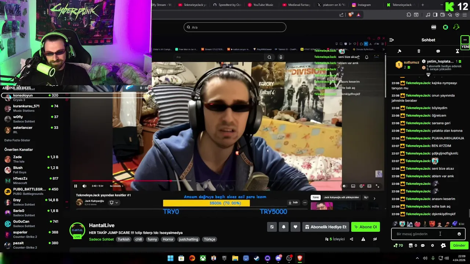
Task: Open File Explorer from the taskbar
Action: (x=235, y=258)
